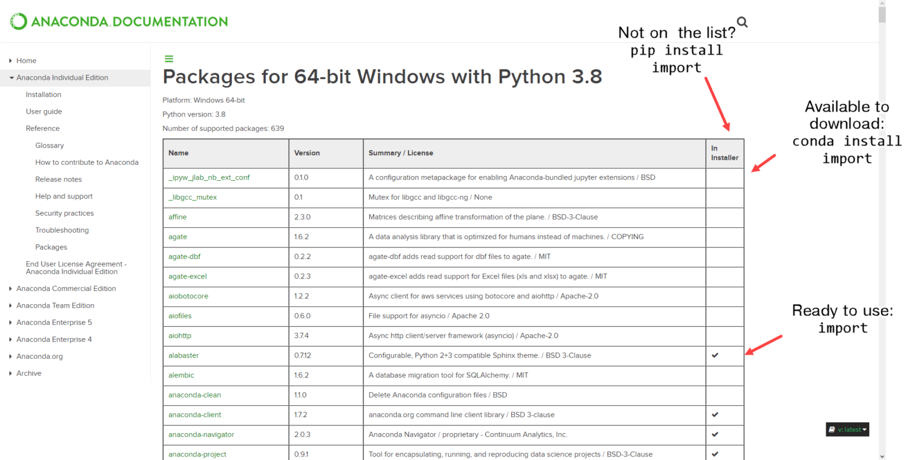Open the 'v: latest' version dropdown

[x=852, y=430]
